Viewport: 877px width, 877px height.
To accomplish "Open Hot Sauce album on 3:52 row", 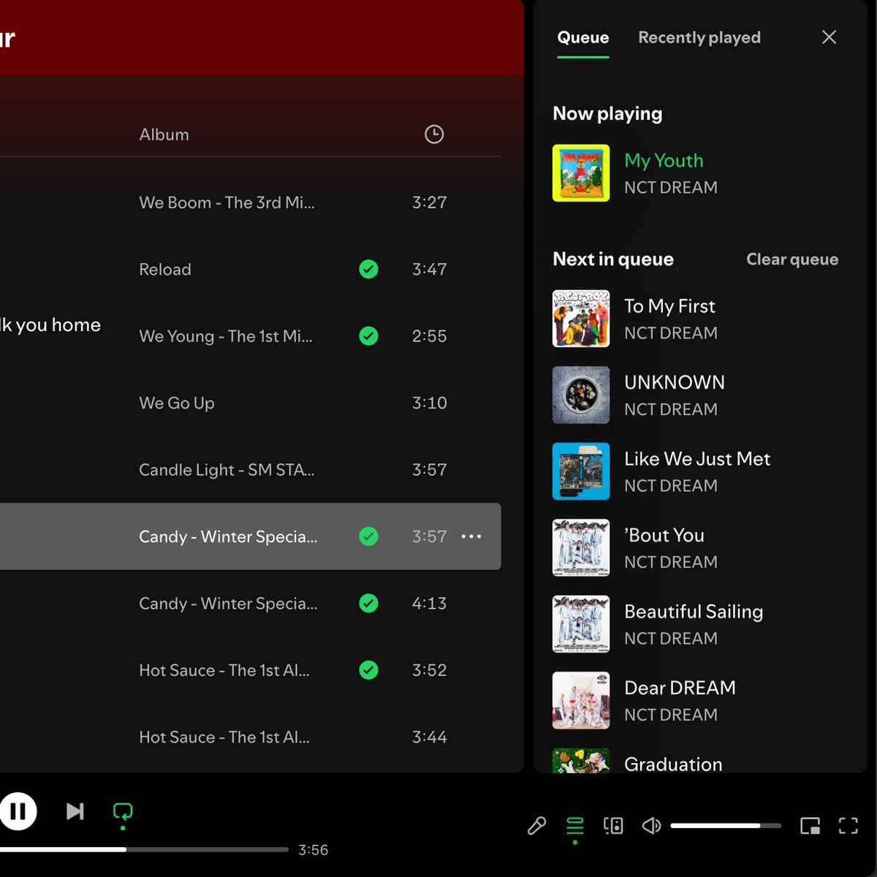I will [x=224, y=670].
